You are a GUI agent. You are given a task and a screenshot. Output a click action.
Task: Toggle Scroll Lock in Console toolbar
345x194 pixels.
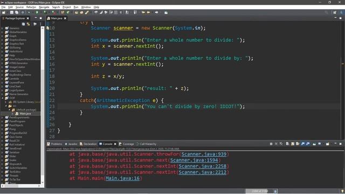point(293,144)
